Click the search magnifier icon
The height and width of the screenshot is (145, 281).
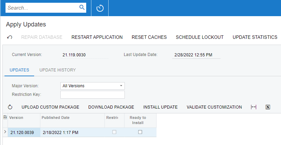click(82, 8)
